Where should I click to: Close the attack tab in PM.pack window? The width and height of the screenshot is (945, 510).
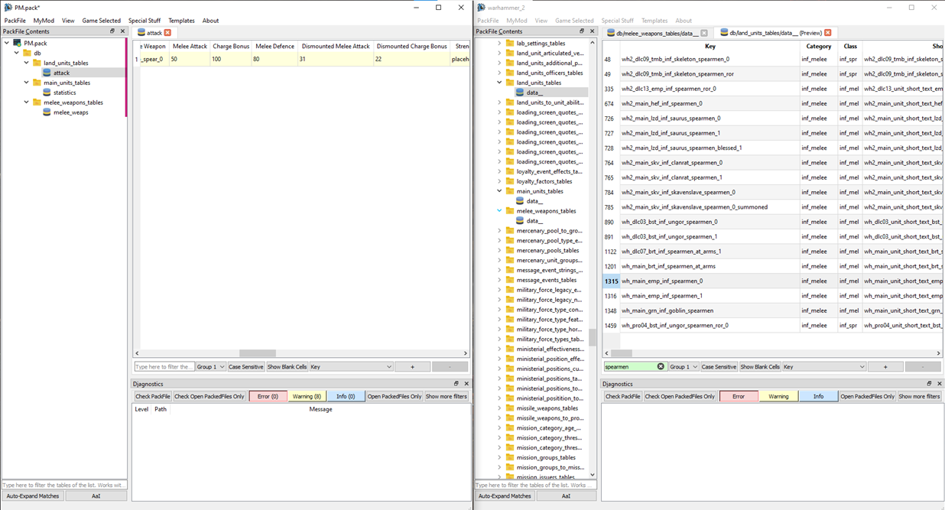pos(167,33)
